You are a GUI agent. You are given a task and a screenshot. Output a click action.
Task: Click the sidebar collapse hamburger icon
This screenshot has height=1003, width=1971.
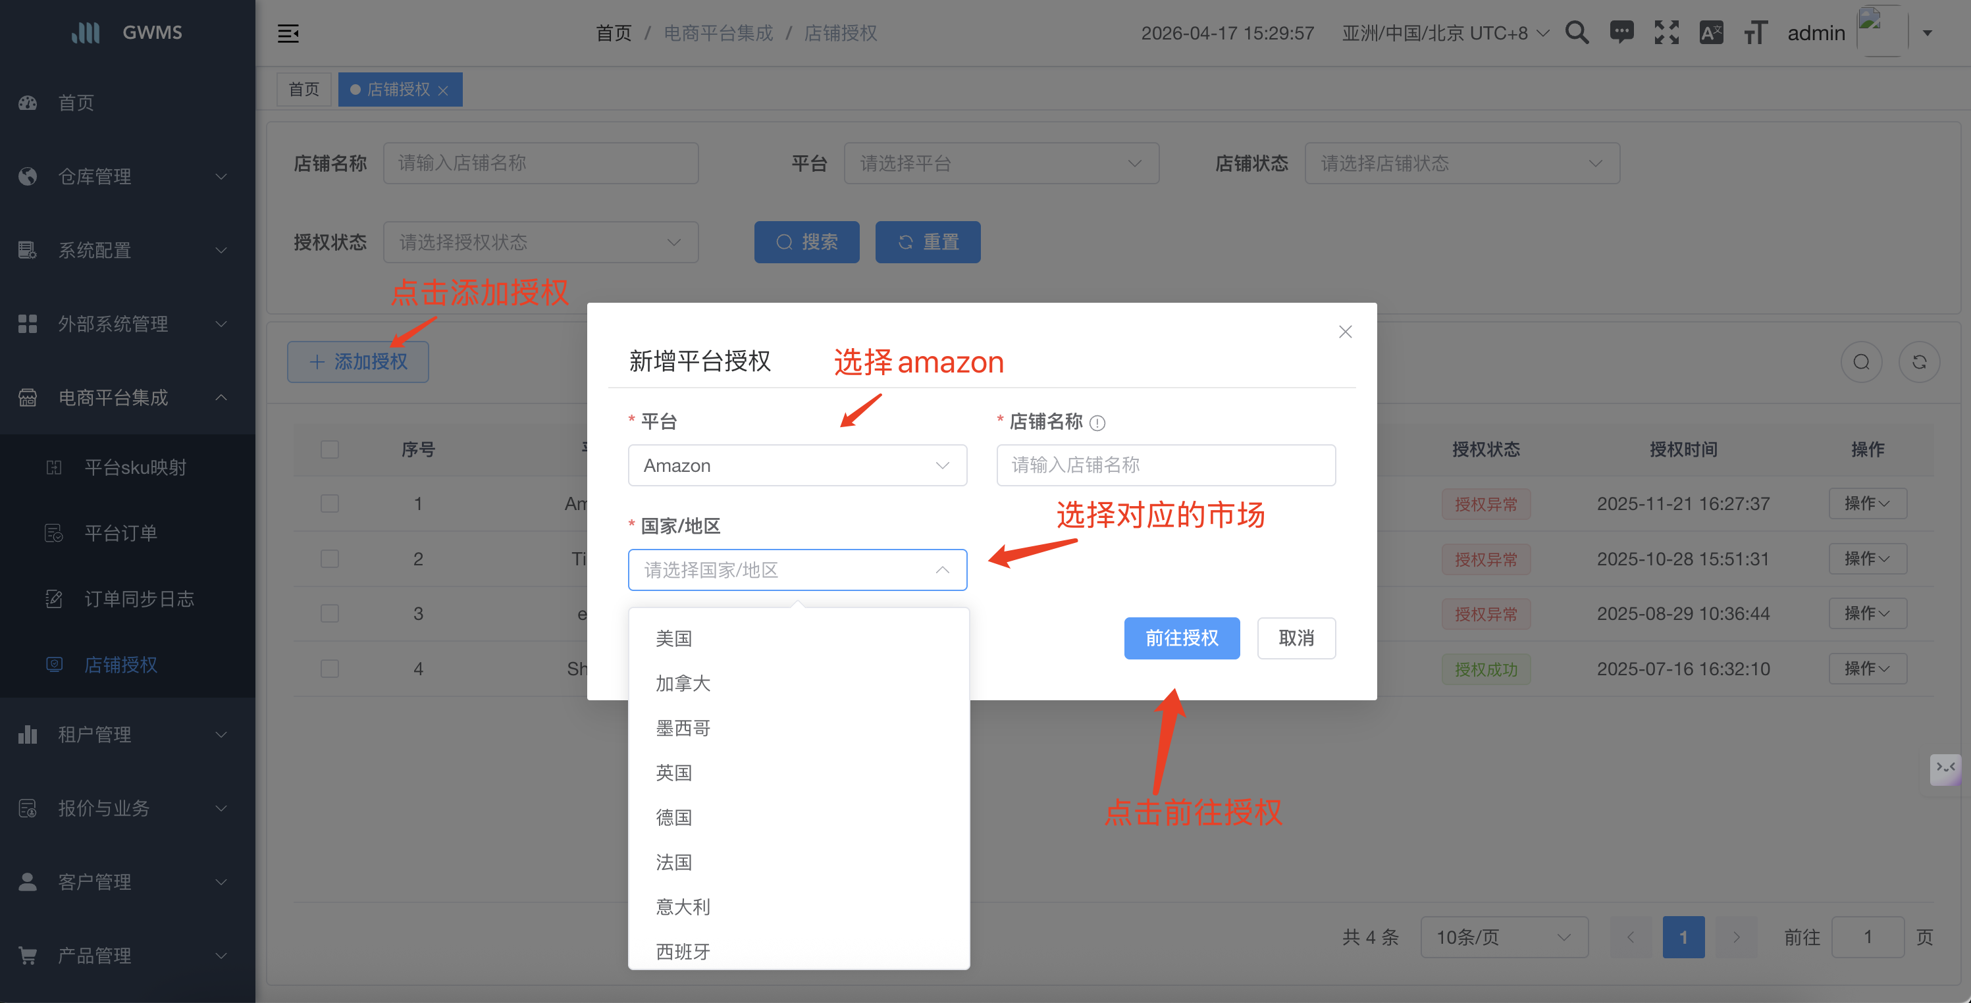point(288,33)
